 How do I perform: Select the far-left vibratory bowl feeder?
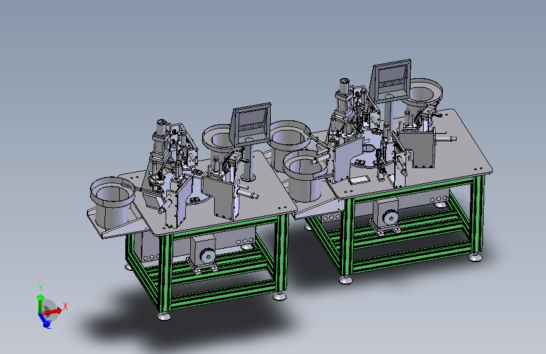pyautogui.click(x=112, y=202)
